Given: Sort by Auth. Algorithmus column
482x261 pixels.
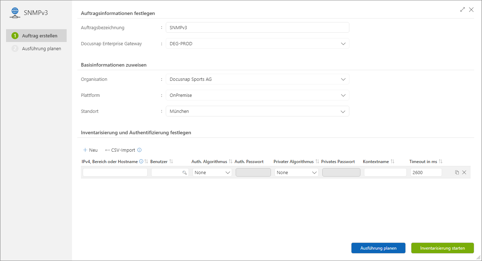Looking at the screenshot, I should click(231, 162).
